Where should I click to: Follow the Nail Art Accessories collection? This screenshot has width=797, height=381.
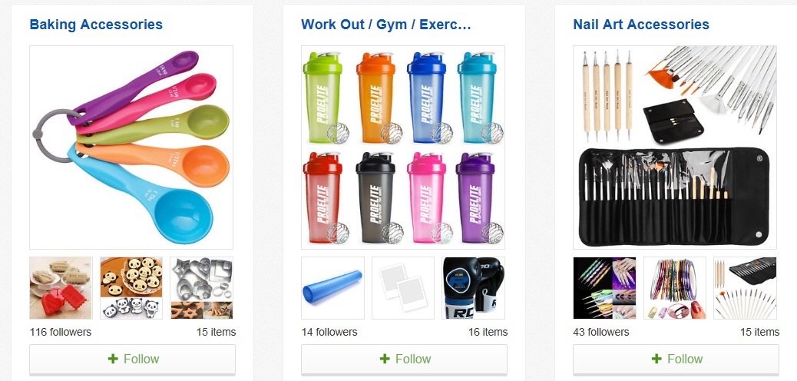[x=676, y=359]
